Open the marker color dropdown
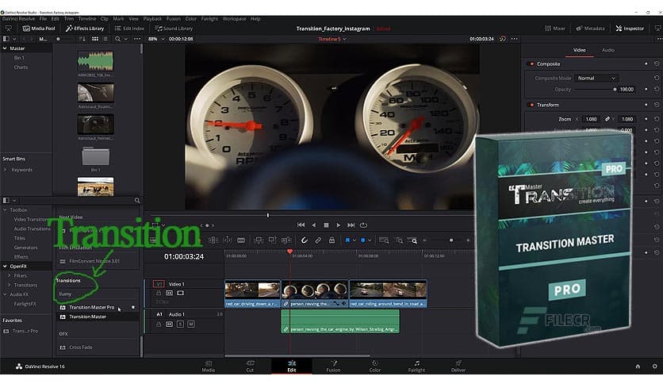 click(x=370, y=240)
